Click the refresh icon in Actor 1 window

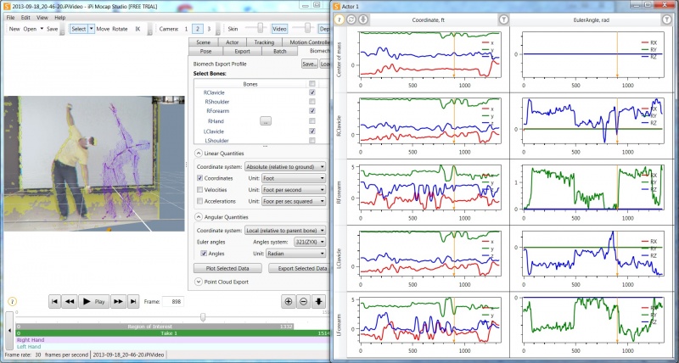coord(351,20)
